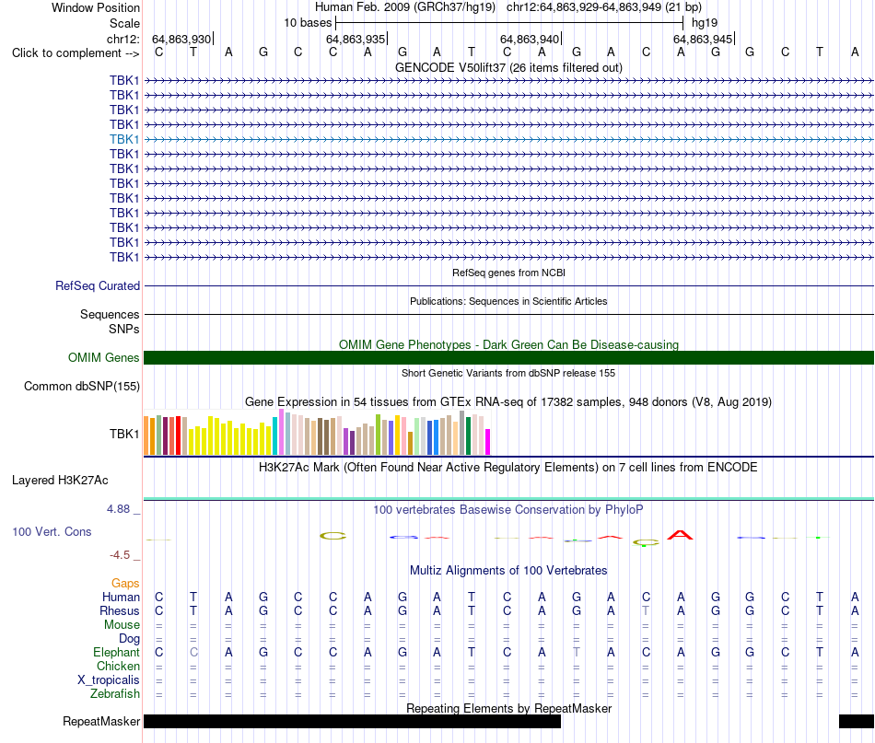The image size is (875, 743).
Task: Click position marker 64,863,935 on ruler
Action: tap(356, 39)
